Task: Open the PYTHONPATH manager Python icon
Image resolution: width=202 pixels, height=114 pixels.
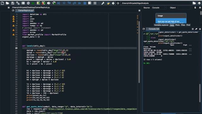Action: (x=108, y=3)
